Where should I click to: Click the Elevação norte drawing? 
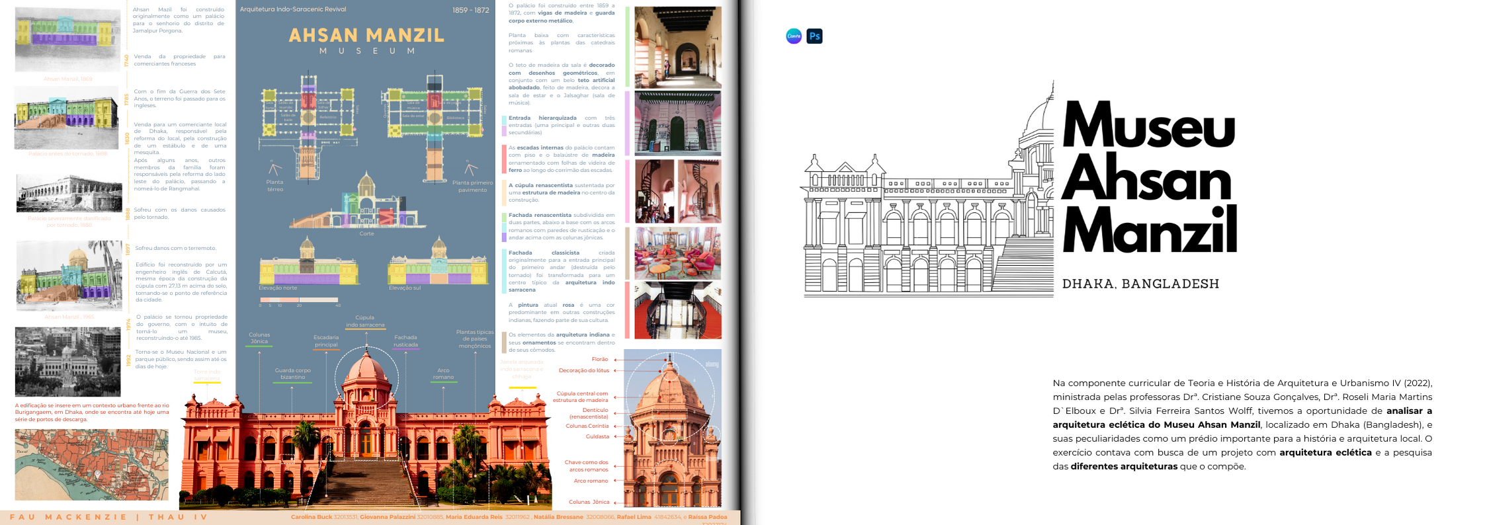coord(308,263)
